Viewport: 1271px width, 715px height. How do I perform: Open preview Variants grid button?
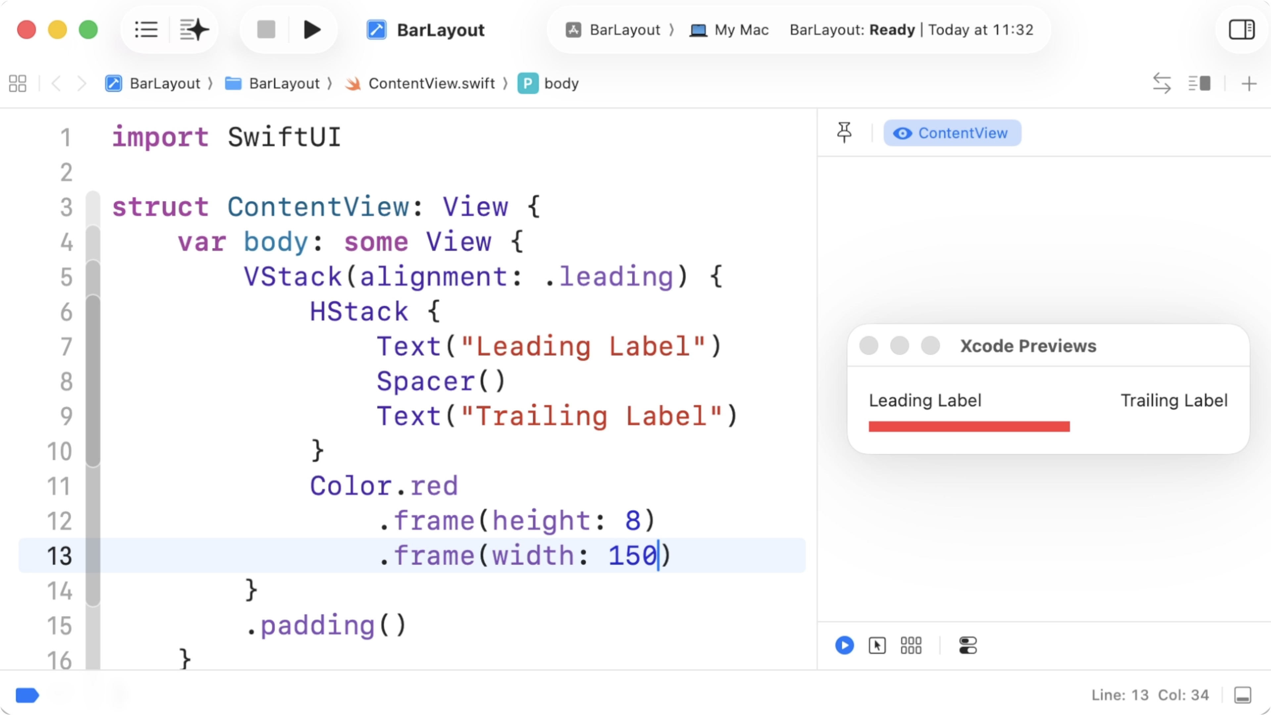911,645
